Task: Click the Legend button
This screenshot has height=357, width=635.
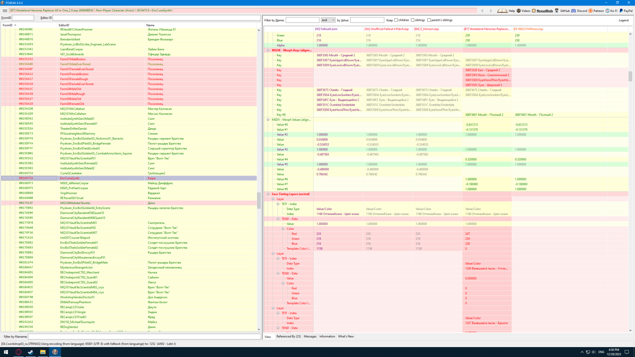Action: (x=623, y=20)
